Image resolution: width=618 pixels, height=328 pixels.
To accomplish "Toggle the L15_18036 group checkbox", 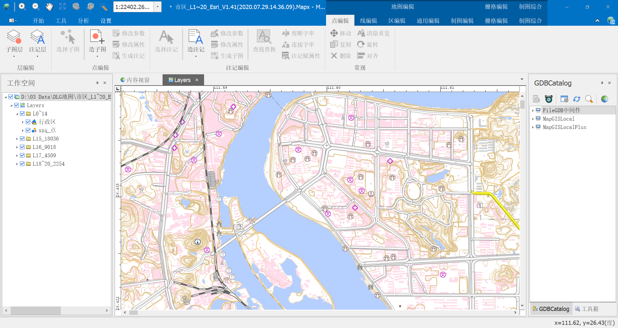I will tap(22, 139).
